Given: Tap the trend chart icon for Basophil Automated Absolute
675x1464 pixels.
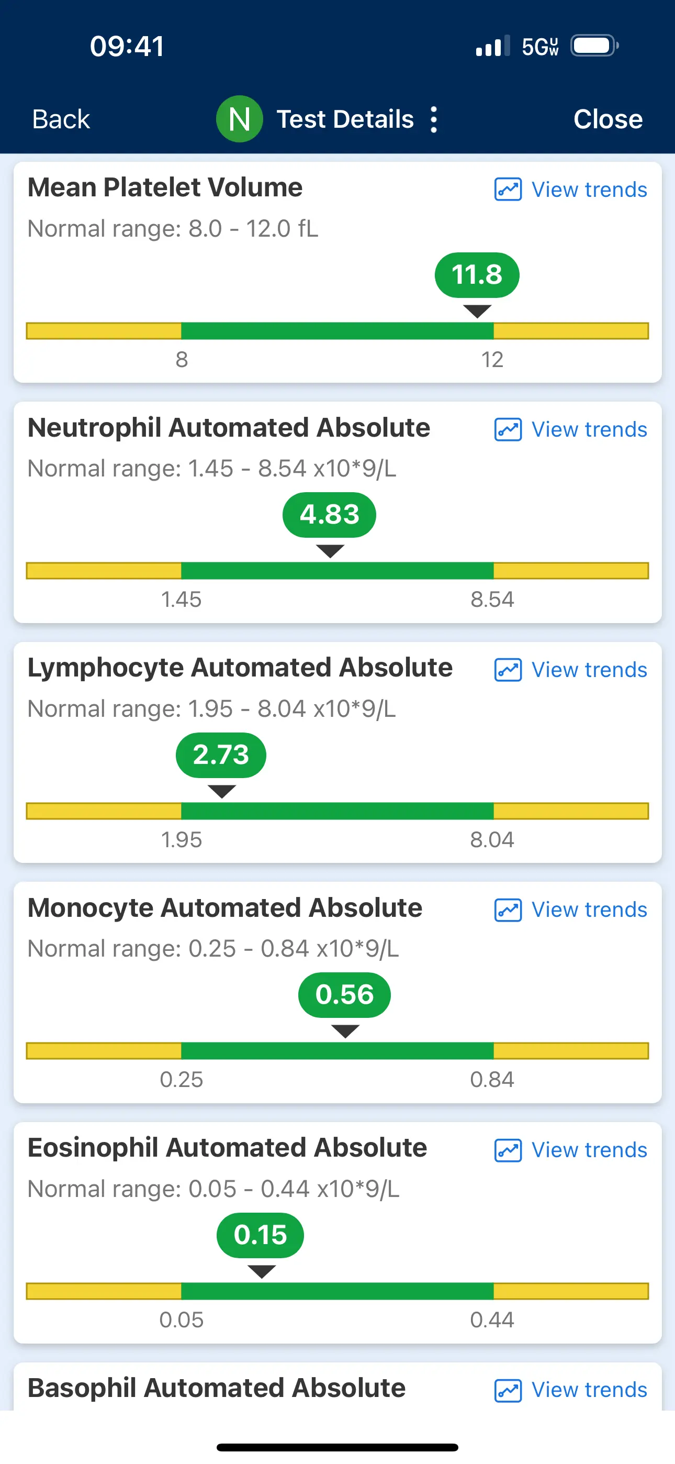Looking at the screenshot, I should pyautogui.click(x=508, y=1390).
